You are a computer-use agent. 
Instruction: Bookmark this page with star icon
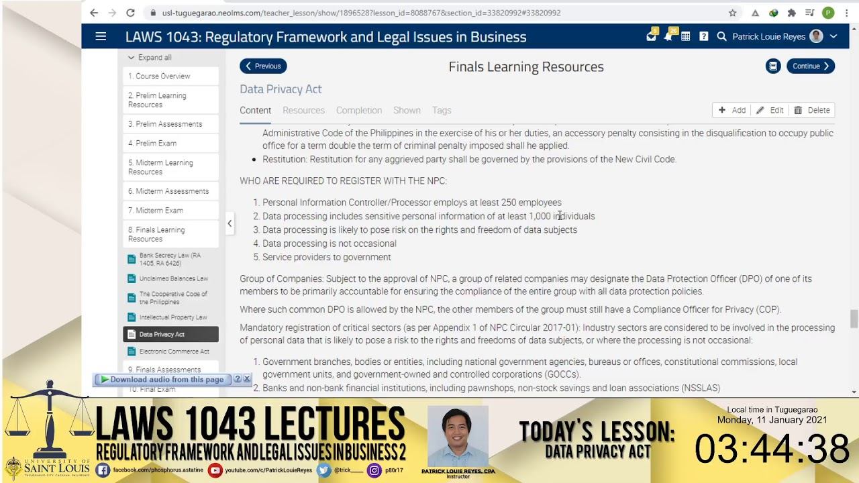click(732, 13)
